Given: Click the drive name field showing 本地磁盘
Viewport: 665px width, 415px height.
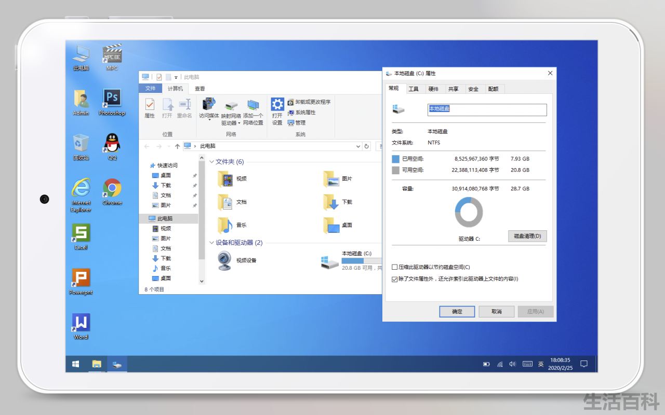Looking at the screenshot, I should pyautogui.click(x=487, y=109).
